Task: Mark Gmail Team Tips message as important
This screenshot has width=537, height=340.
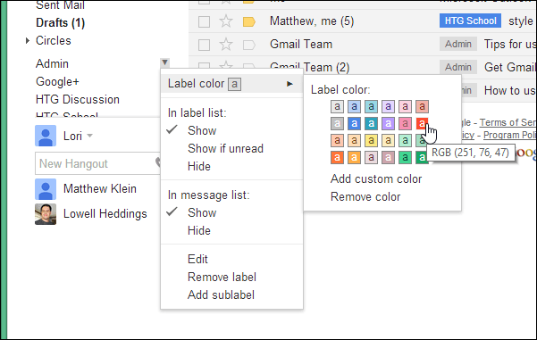Action: 249,45
